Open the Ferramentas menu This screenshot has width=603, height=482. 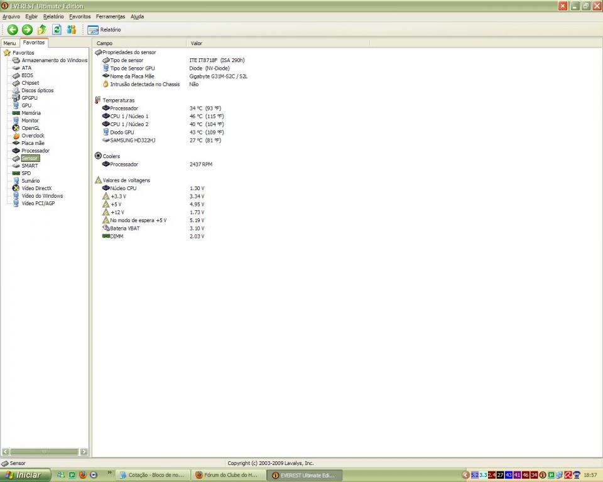[x=111, y=16]
